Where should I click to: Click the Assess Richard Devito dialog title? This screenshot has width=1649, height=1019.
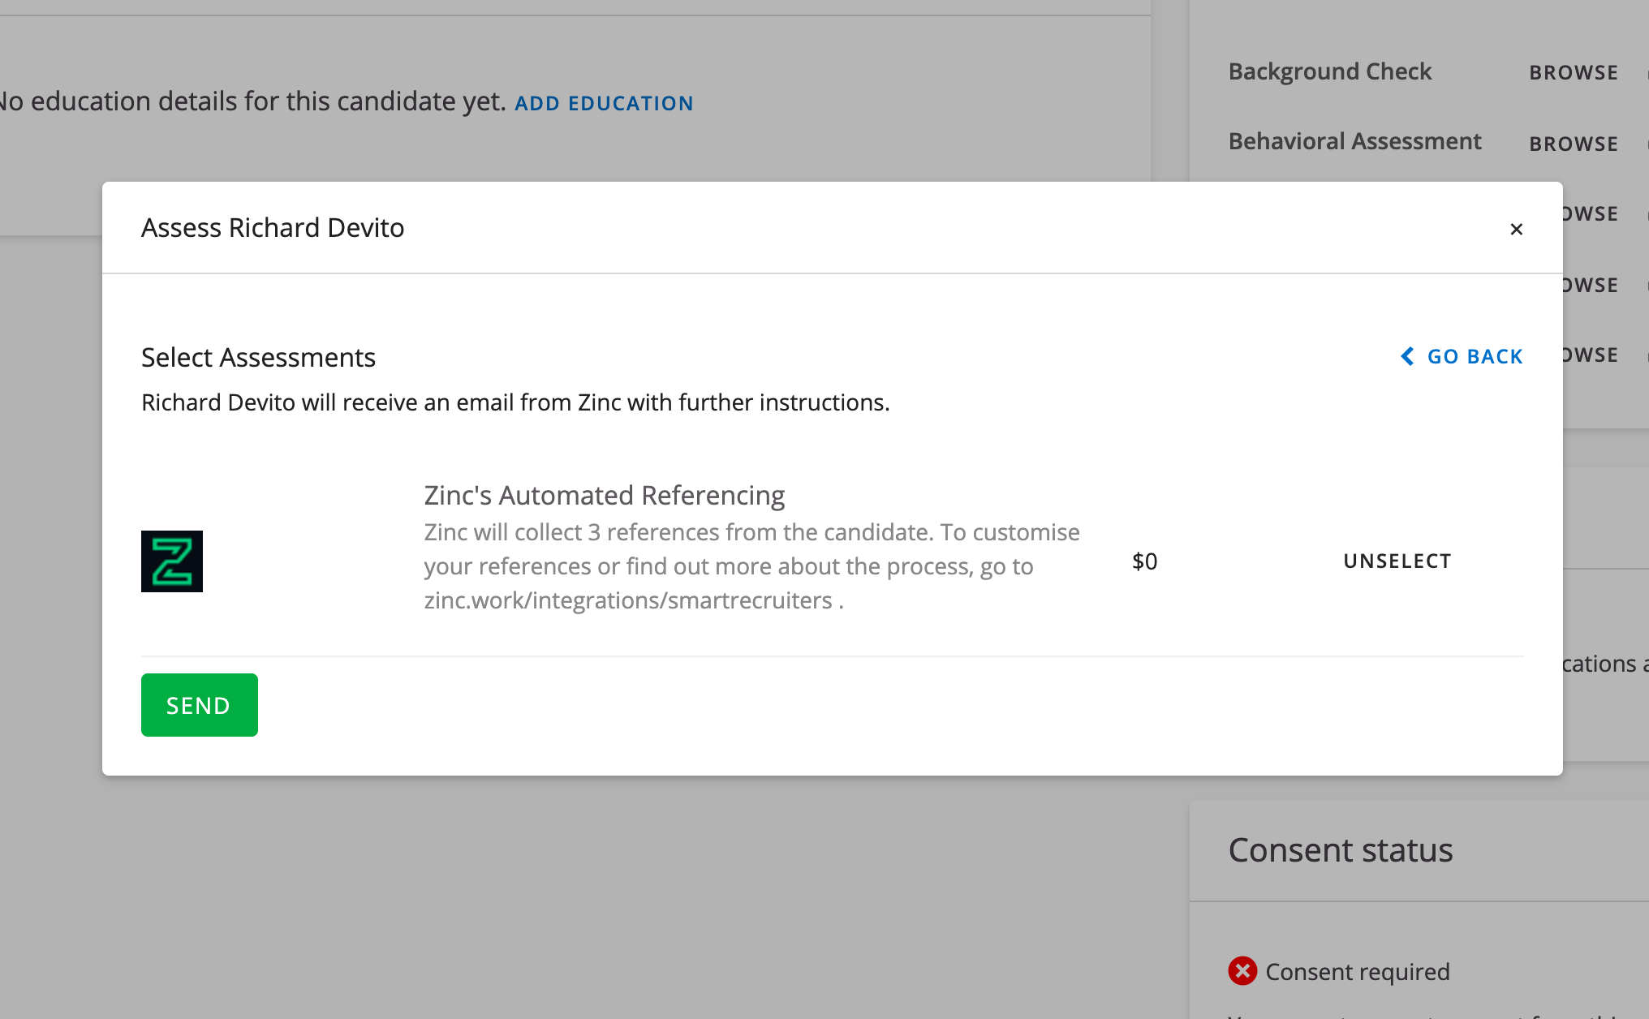pyautogui.click(x=273, y=228)
